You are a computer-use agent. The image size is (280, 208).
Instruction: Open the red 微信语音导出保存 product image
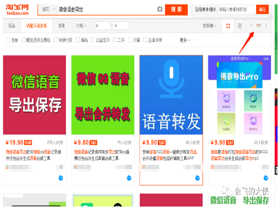[x=35, y=95]
